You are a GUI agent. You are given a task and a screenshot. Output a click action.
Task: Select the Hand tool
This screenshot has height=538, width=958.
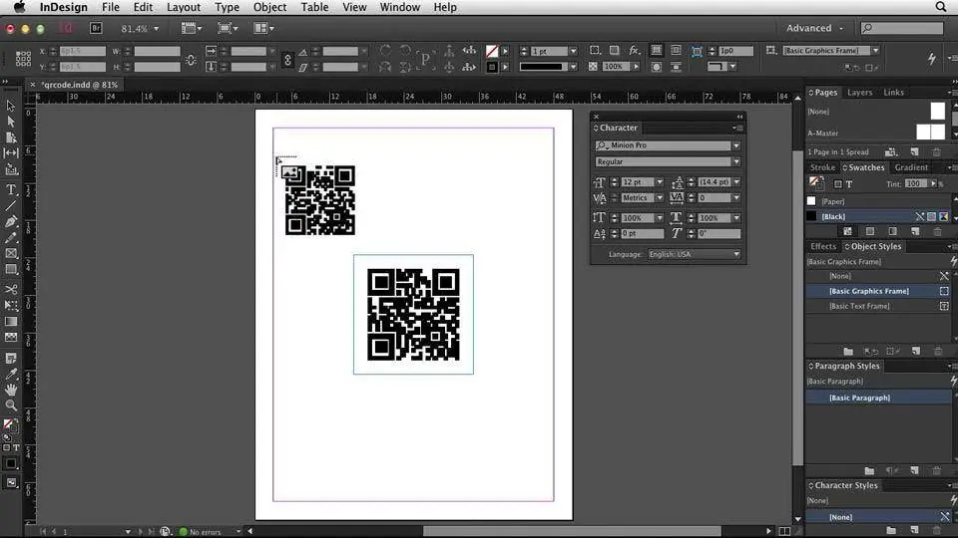click(x=10, y=390)
